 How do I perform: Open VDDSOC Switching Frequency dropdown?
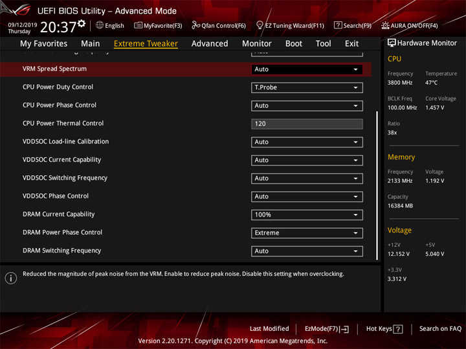307,178
